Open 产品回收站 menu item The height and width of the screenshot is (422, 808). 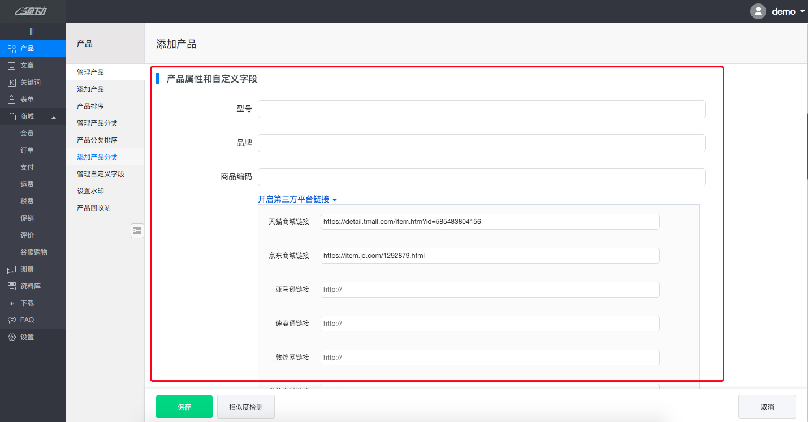(x=94, y=208)
